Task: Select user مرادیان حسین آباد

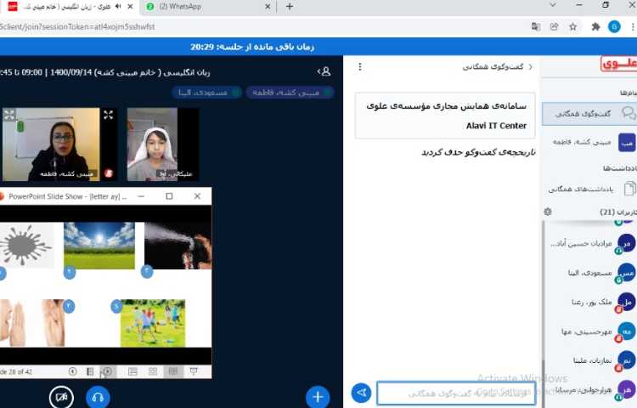Action: click(590, 243)
